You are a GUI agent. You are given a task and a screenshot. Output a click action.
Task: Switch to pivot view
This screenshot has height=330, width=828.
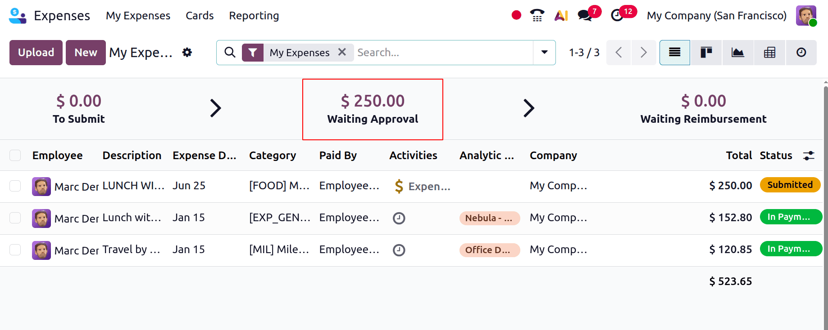(x=769, y=53)
